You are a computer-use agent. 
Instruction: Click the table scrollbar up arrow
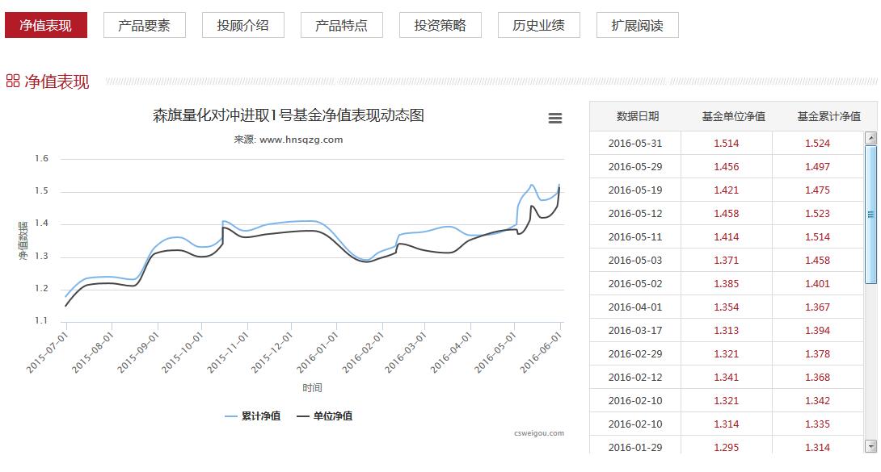[870, 138]
